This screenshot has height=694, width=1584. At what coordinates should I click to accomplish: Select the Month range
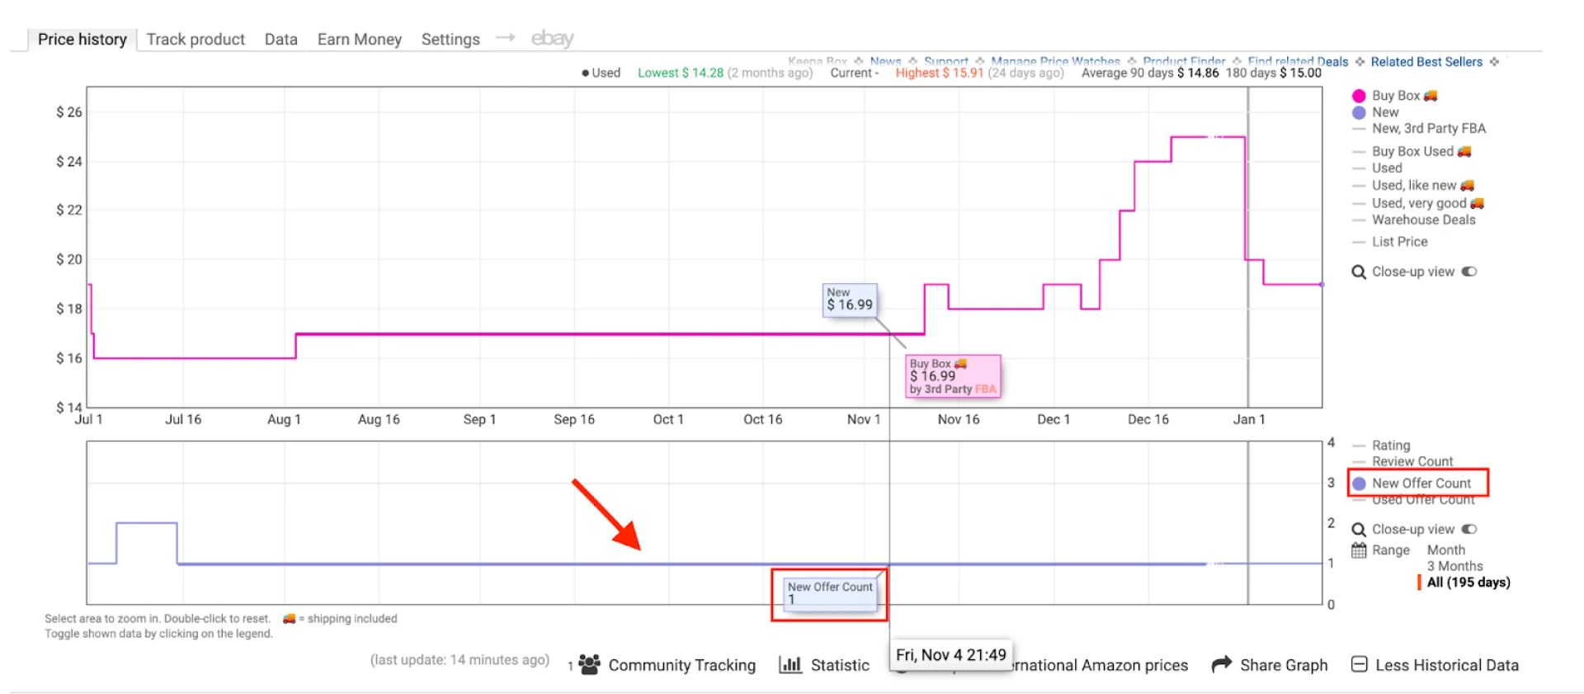1446,550
